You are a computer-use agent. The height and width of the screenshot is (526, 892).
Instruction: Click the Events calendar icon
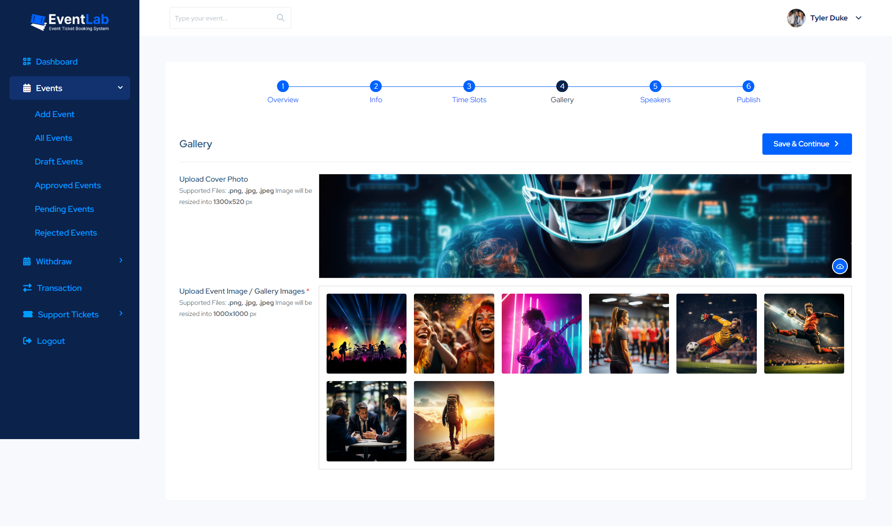point(26,88)
